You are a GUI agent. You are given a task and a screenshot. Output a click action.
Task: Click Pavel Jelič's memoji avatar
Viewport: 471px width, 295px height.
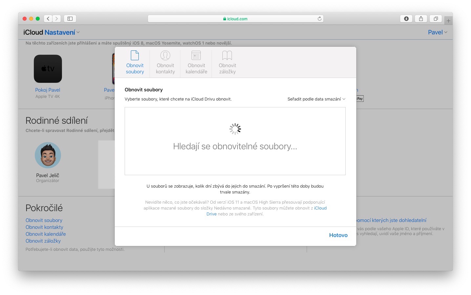coord(48,155)
